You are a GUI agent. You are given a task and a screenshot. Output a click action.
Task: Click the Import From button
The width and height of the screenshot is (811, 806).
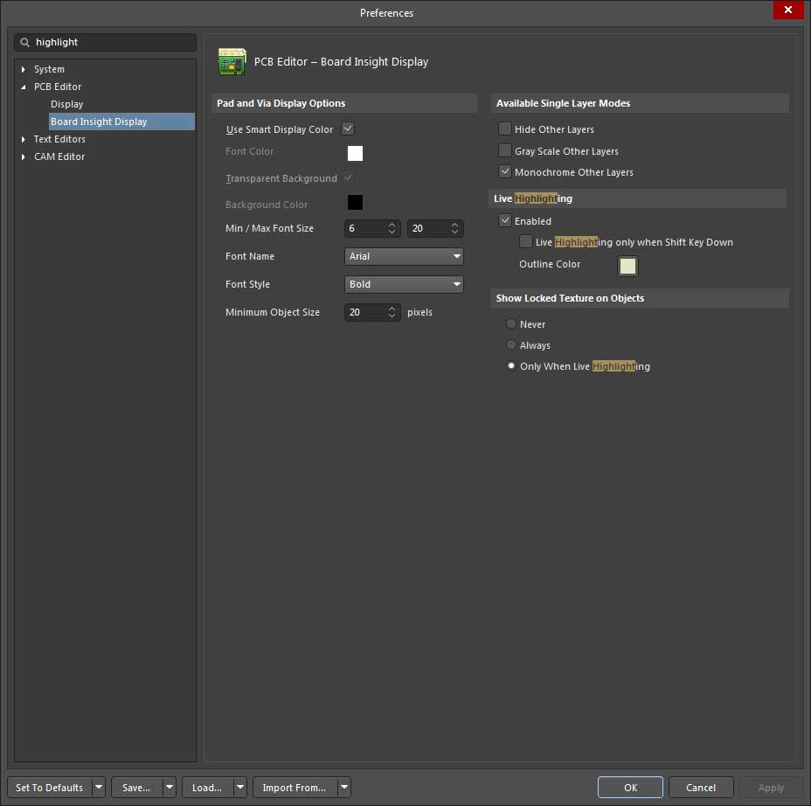(294, 788)
